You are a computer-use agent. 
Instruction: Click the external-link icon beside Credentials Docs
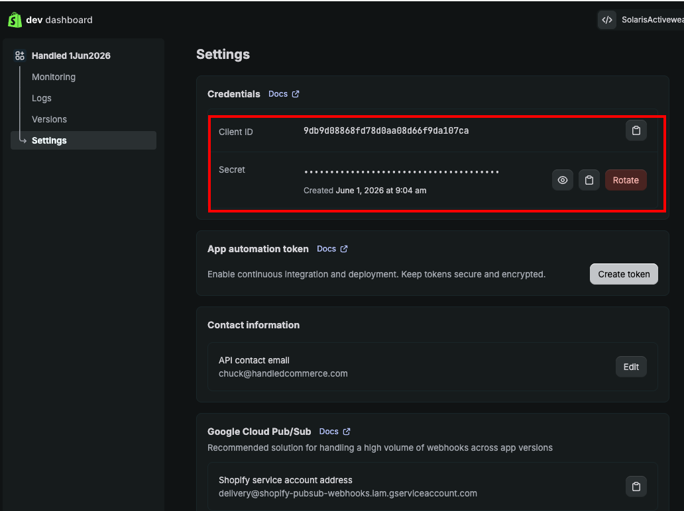tap(296, 94)
